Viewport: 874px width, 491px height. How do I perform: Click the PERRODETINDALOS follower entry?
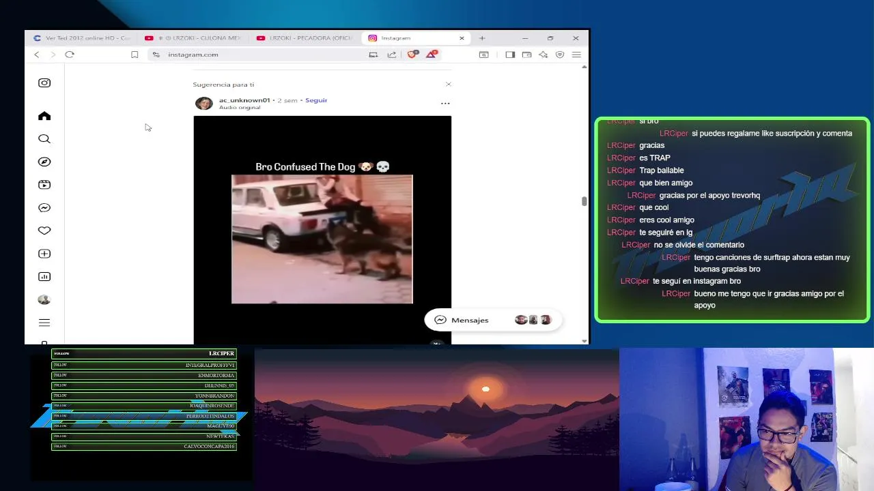(x=144, y=416)
